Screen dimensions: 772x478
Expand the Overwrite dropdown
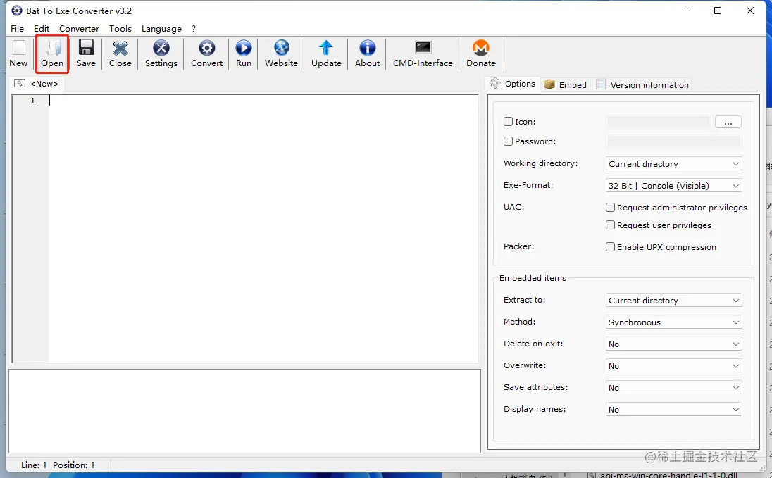click(x=673, y=366)
